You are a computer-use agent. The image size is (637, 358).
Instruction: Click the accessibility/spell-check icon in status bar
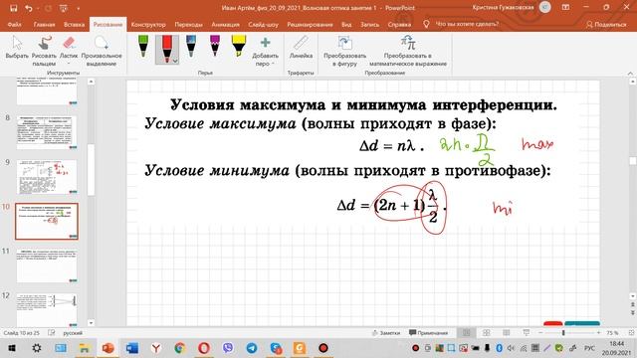[x=51, y=333]
